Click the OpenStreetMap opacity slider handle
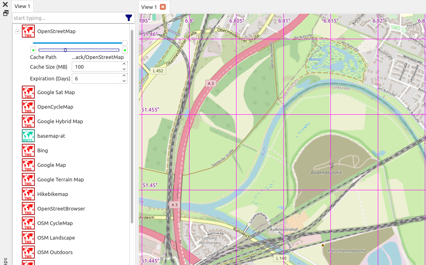426x265 pixels. pyautogui.click(x=125, y=43)
